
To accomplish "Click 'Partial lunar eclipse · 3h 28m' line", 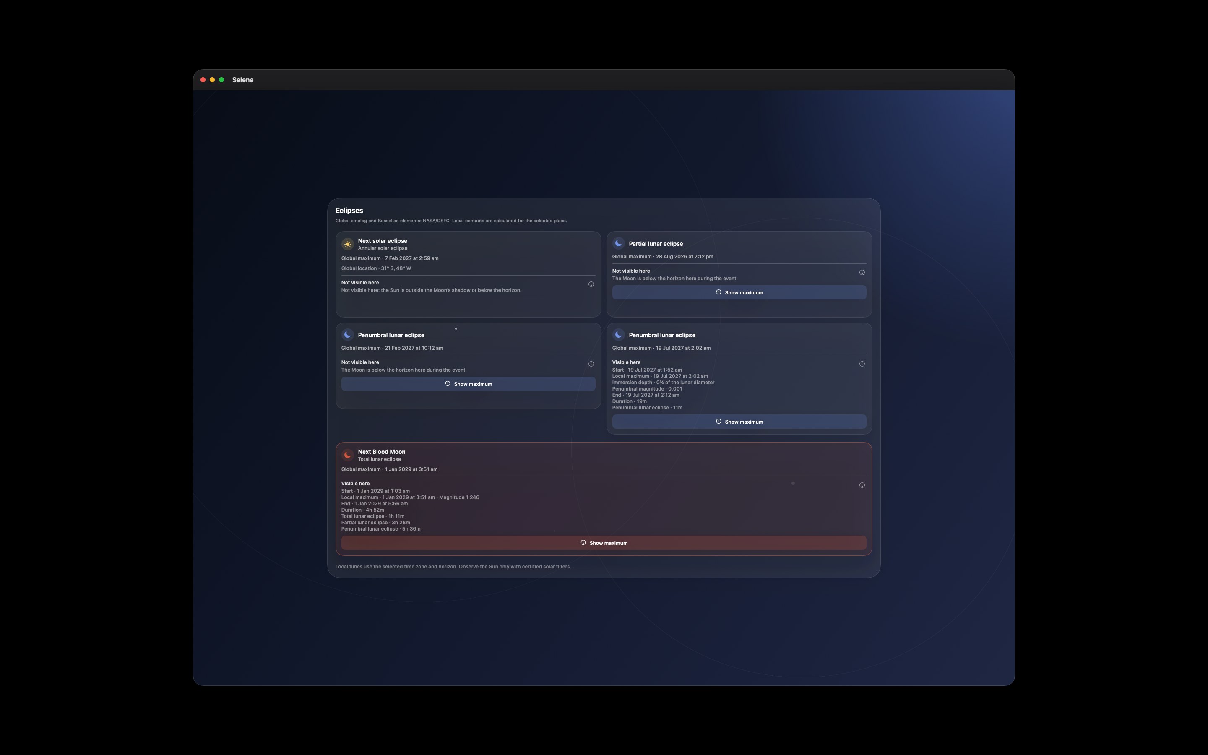I will (375, 523).
